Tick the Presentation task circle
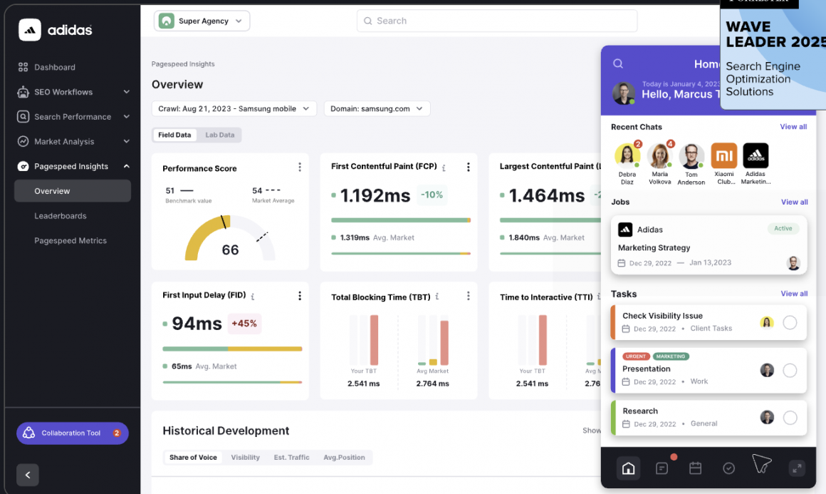 790,371
